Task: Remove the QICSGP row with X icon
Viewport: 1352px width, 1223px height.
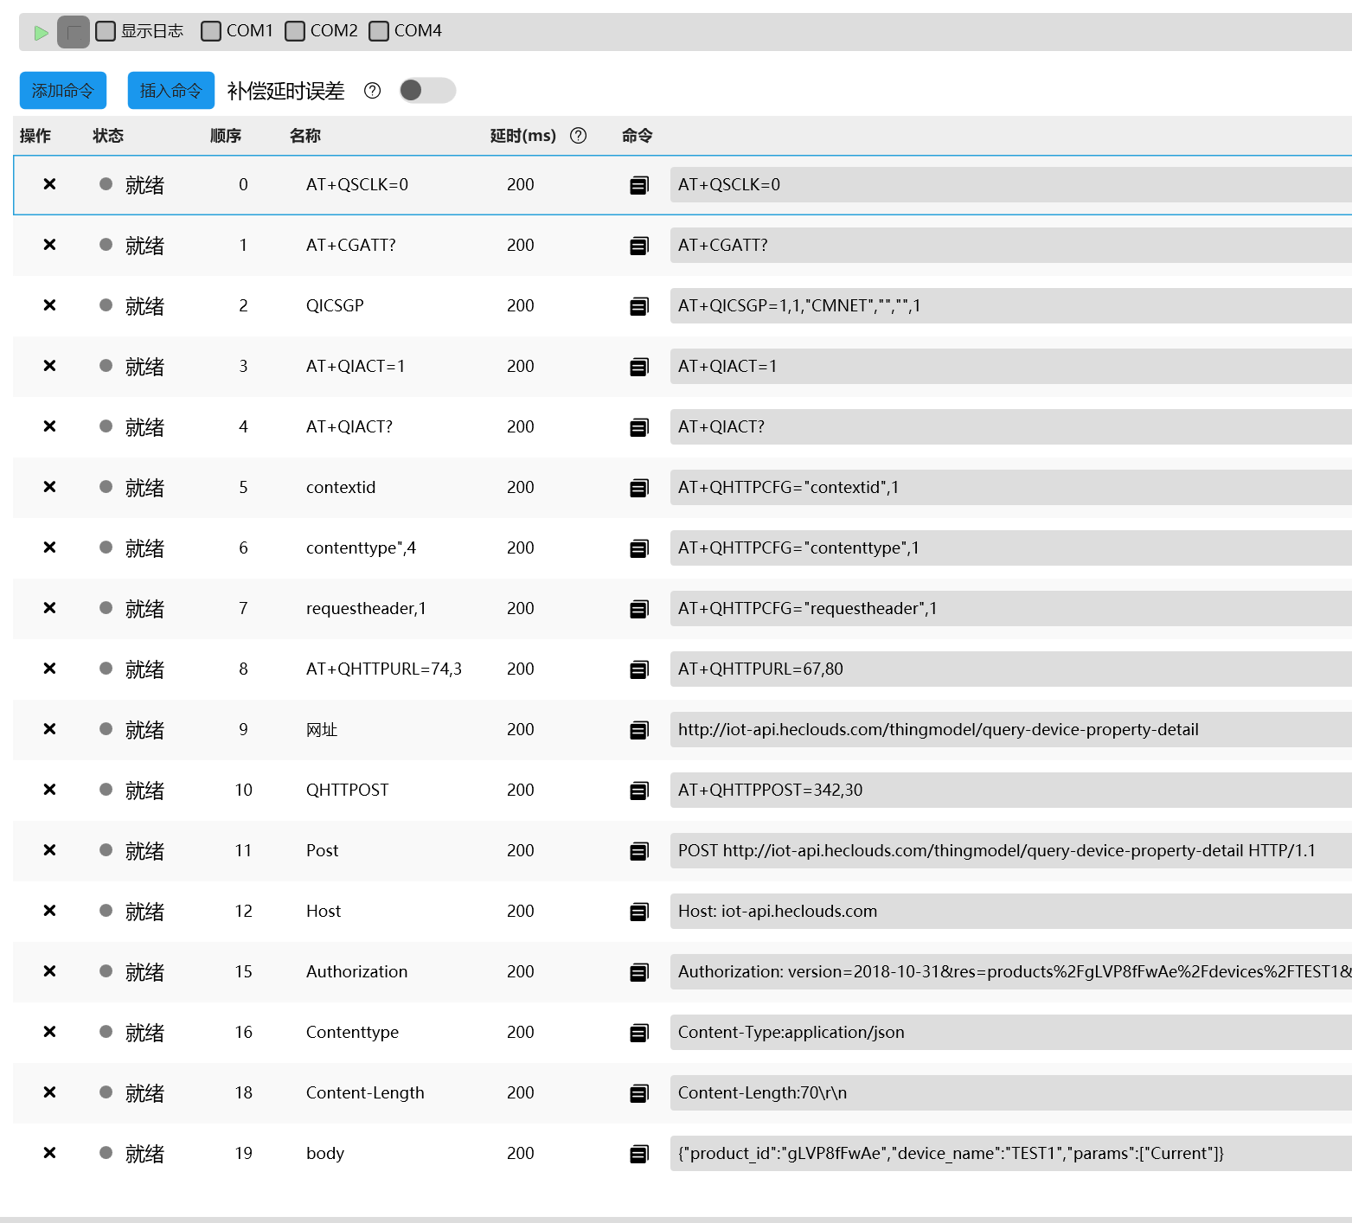Action: 49,305
